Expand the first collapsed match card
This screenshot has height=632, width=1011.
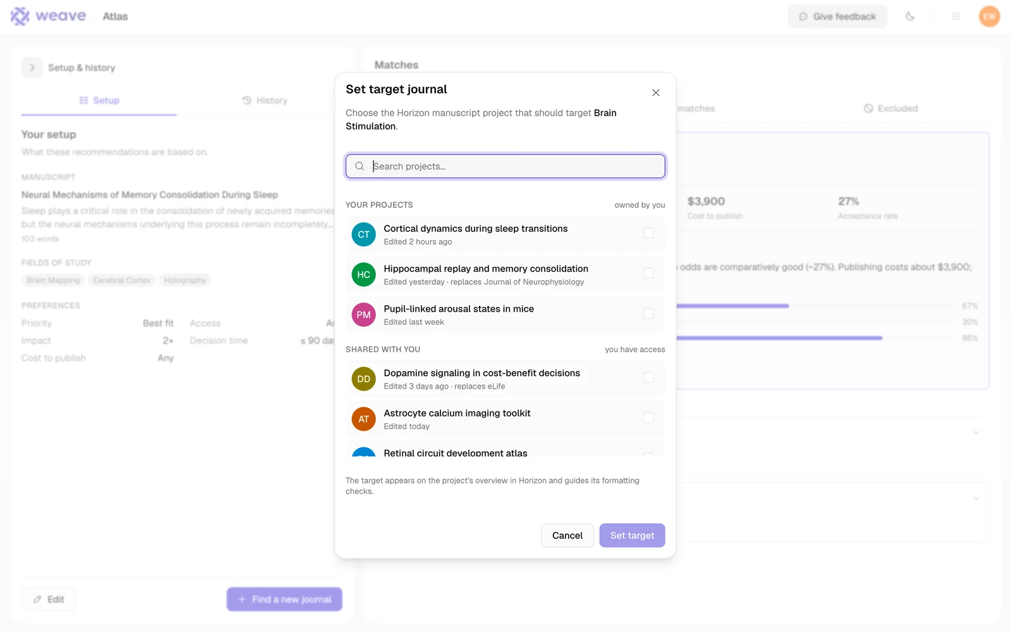tap(976, 433)
